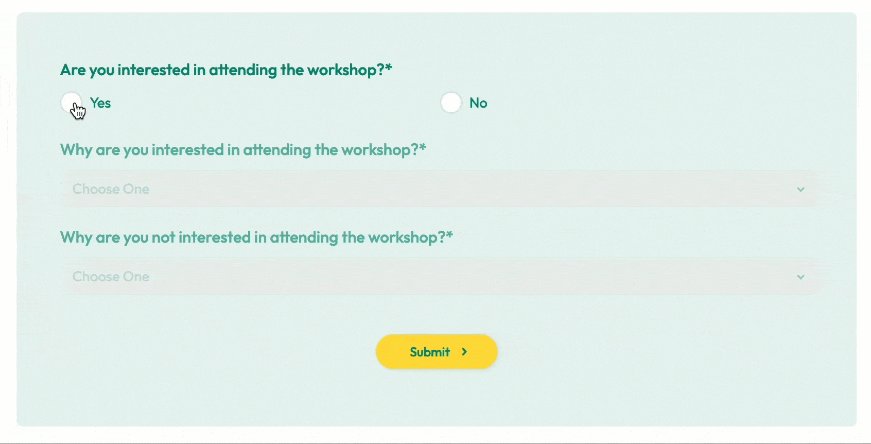
Task: Click the asterisk after the first question
Action: 389,67
